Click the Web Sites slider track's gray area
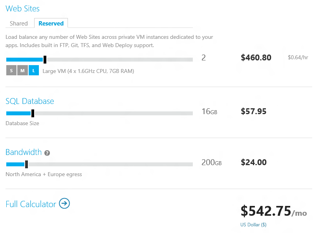This screenshot has width=313, height=233. (x=119, y=60)
